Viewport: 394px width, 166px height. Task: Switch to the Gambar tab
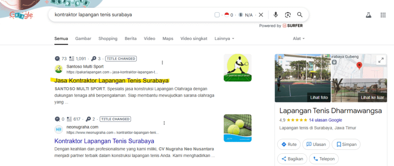point(83,38)
